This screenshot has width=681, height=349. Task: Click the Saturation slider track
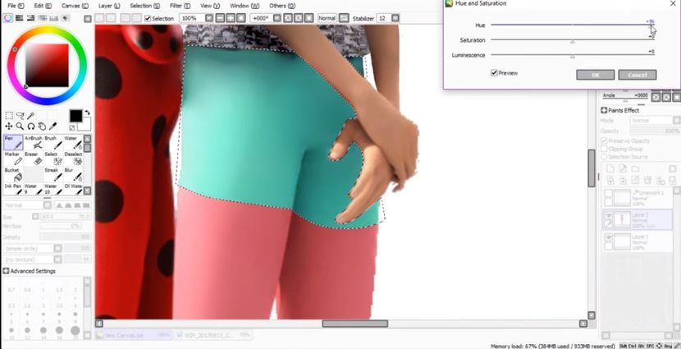coord(573,40)
